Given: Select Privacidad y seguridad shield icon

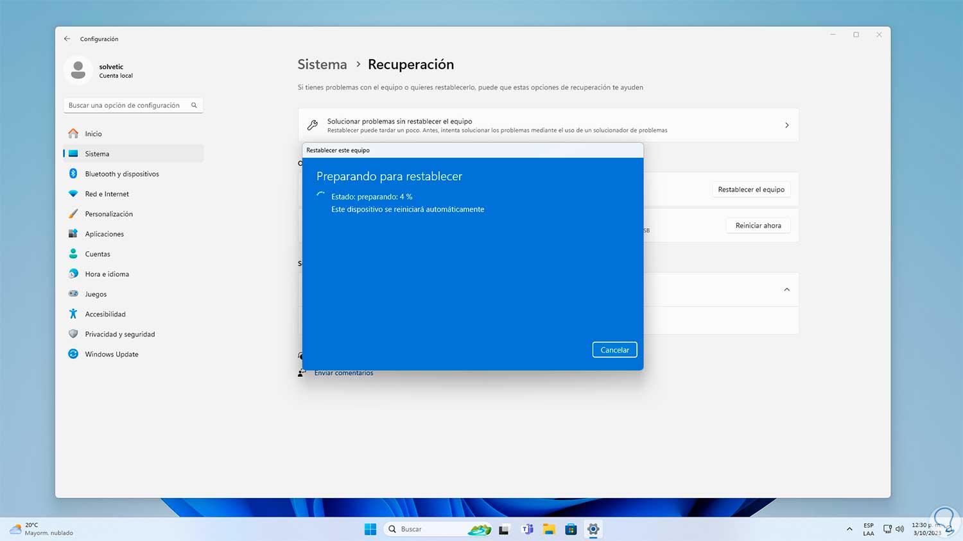Looking at the screenshot, I should 73,334.
